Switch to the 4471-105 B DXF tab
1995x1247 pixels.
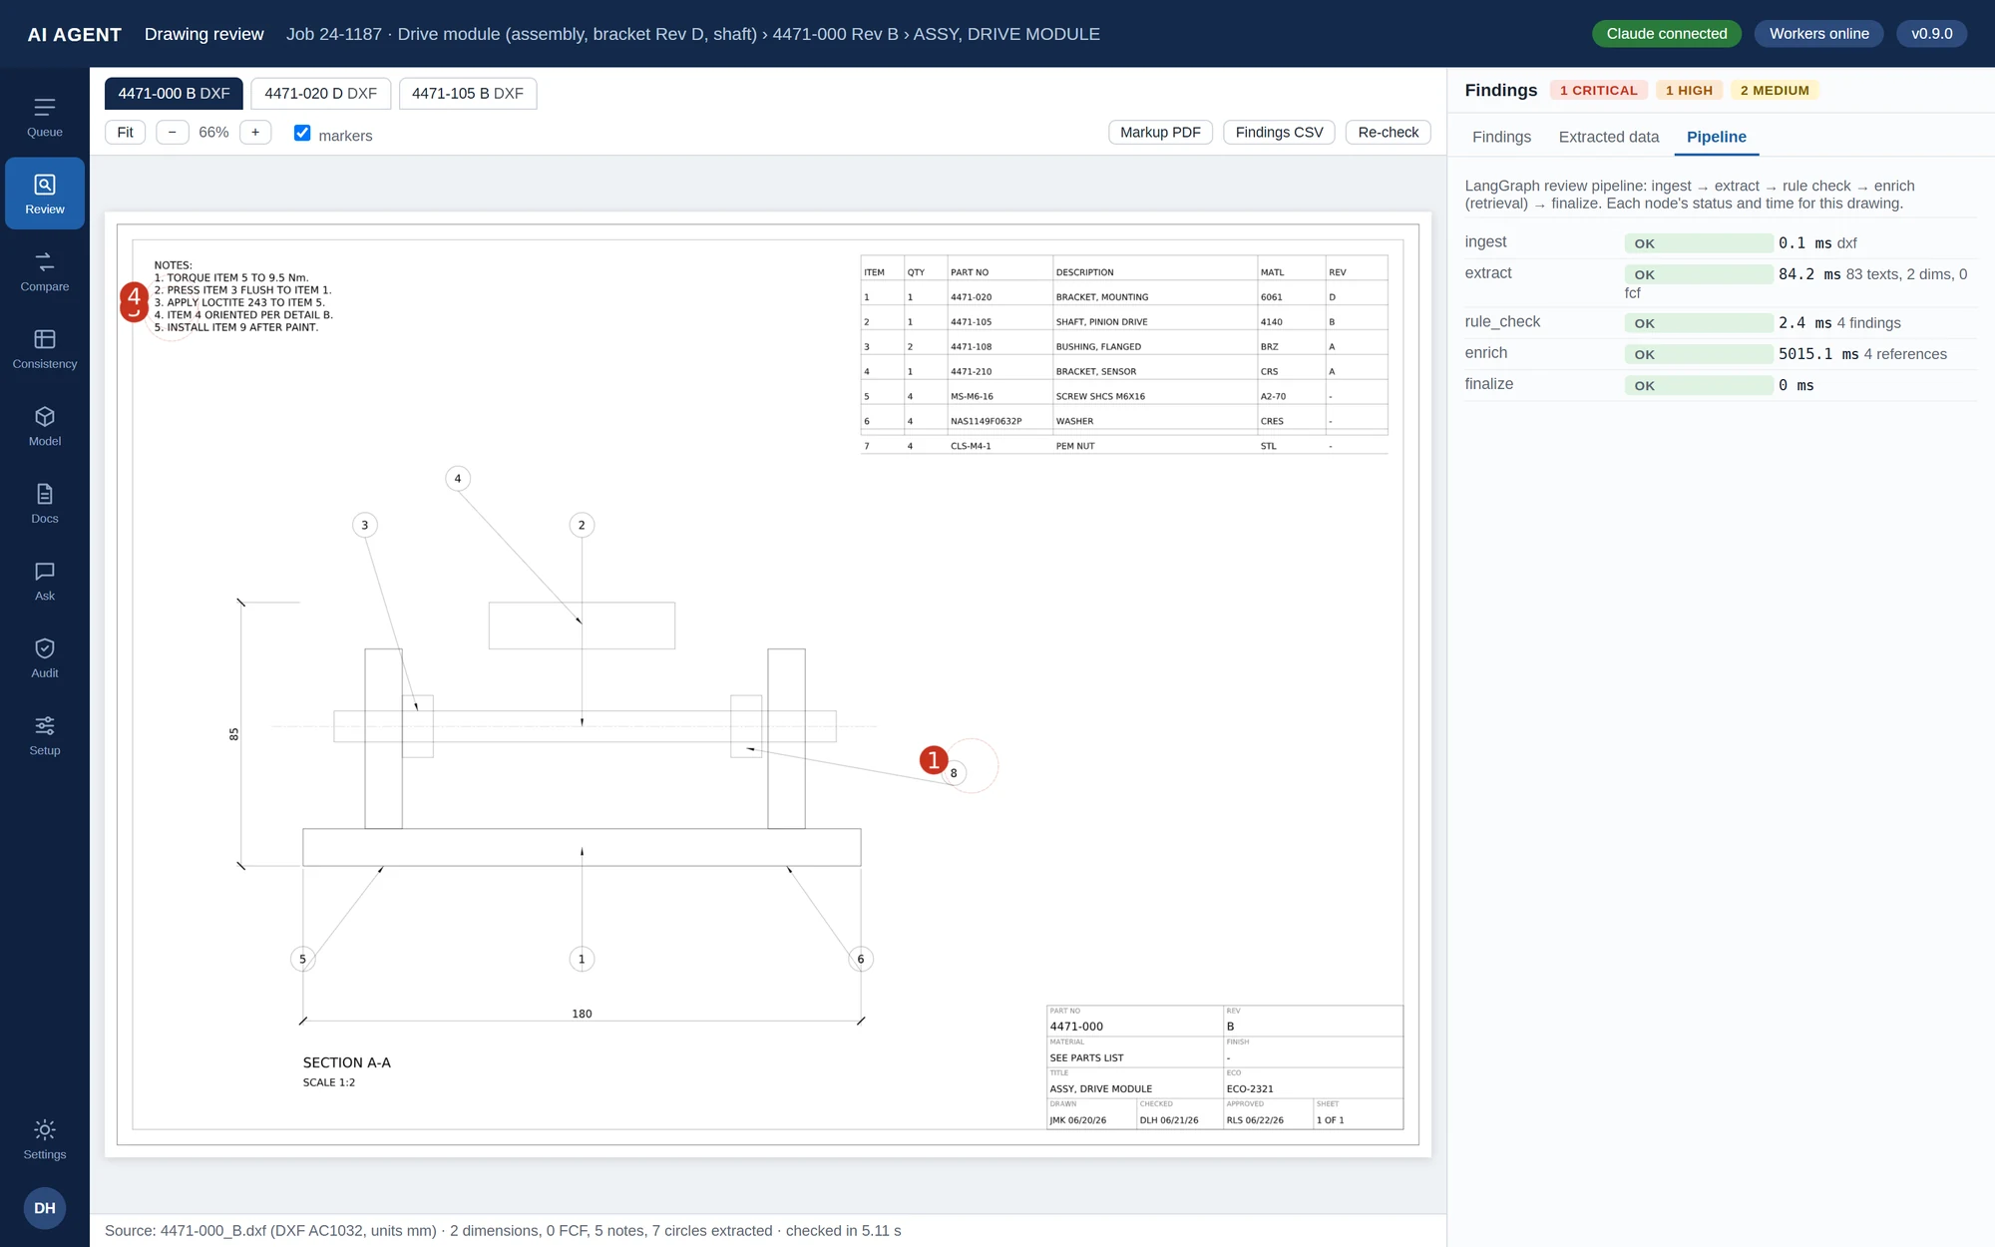pyautogui.click(x=467, y=93)
